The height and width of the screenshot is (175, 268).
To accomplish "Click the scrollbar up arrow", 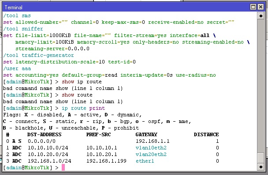I will pyautogui.click(x=261, y=16).
